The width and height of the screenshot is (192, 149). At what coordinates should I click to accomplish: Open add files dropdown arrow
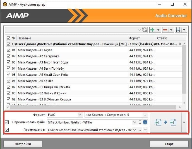point(158,30)
